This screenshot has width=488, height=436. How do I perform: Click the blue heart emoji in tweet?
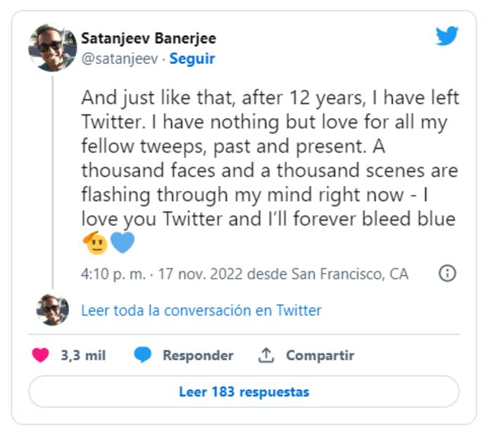point(122,243)
